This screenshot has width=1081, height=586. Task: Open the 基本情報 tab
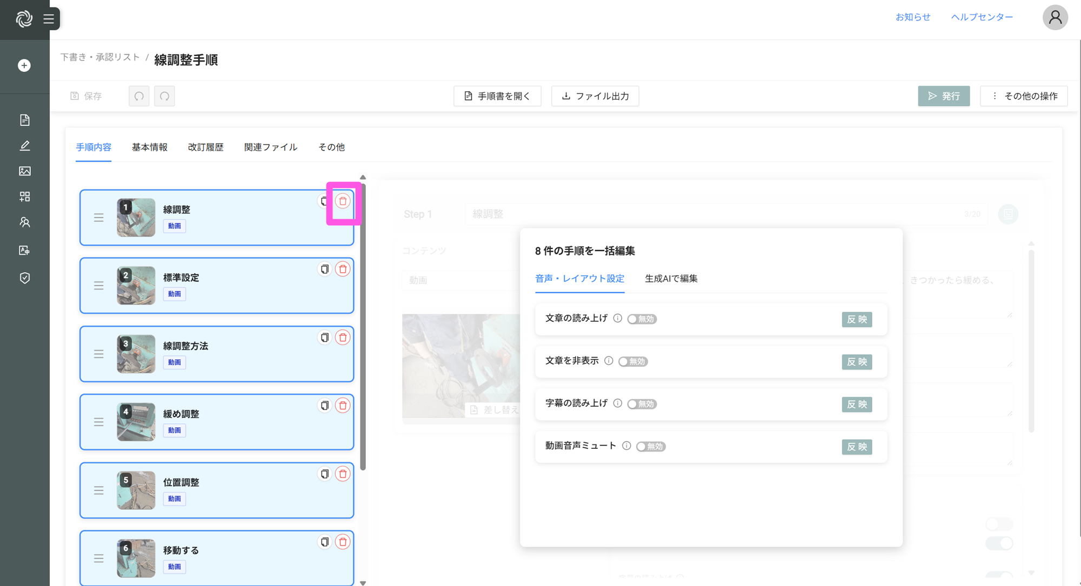[150, 147]
